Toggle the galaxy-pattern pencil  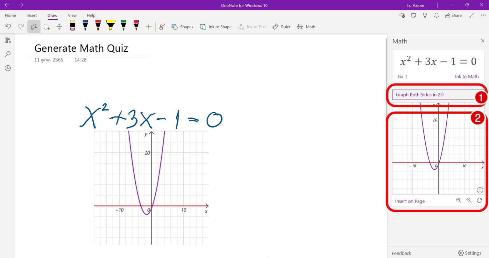[x=136, y=26]
